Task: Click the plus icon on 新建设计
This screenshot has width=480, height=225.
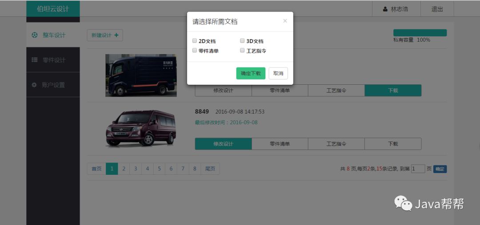Action: pos(116,35)
